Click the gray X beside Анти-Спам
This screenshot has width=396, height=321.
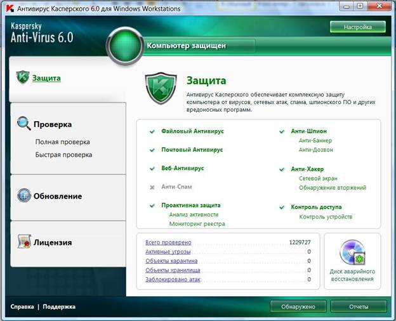pyautogui.click(x=152, y=187)
